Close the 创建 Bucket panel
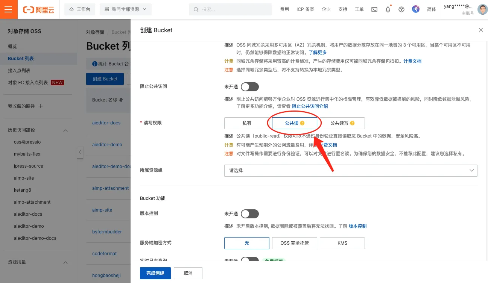Screen dimensions: 488x283 480,30
